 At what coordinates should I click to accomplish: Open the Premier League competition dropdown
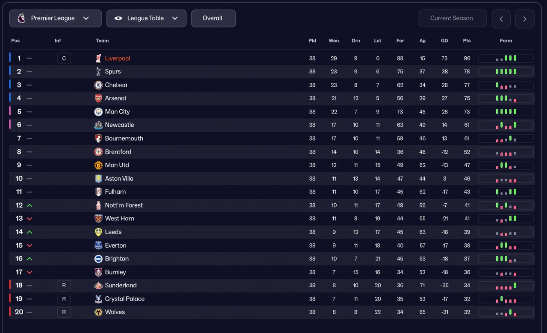pos(56,18)
